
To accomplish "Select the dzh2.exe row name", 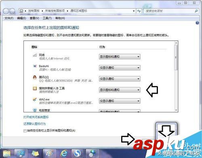I will click(x=44, y=99).
